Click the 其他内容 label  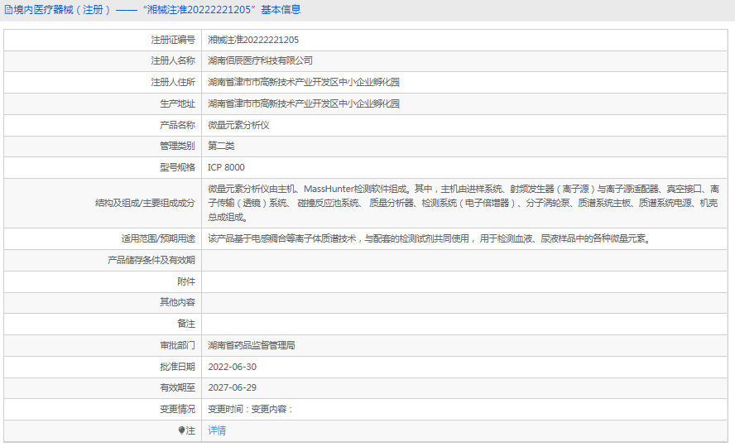177,302
